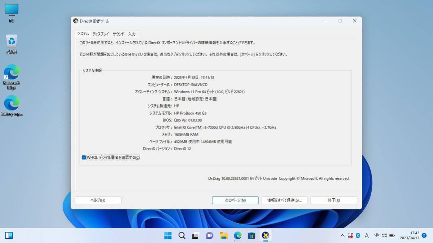
Task: Select the battery report desktop file icon
Action: [12, 106]
